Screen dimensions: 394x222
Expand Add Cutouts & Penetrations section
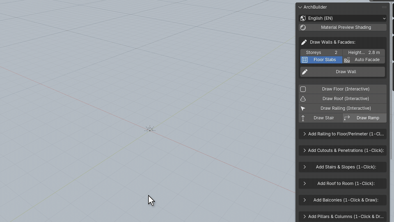click(x=342, y=150)
